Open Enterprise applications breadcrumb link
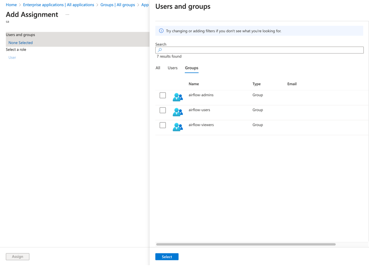Screen dimensions: 369x266 (59, 5)
